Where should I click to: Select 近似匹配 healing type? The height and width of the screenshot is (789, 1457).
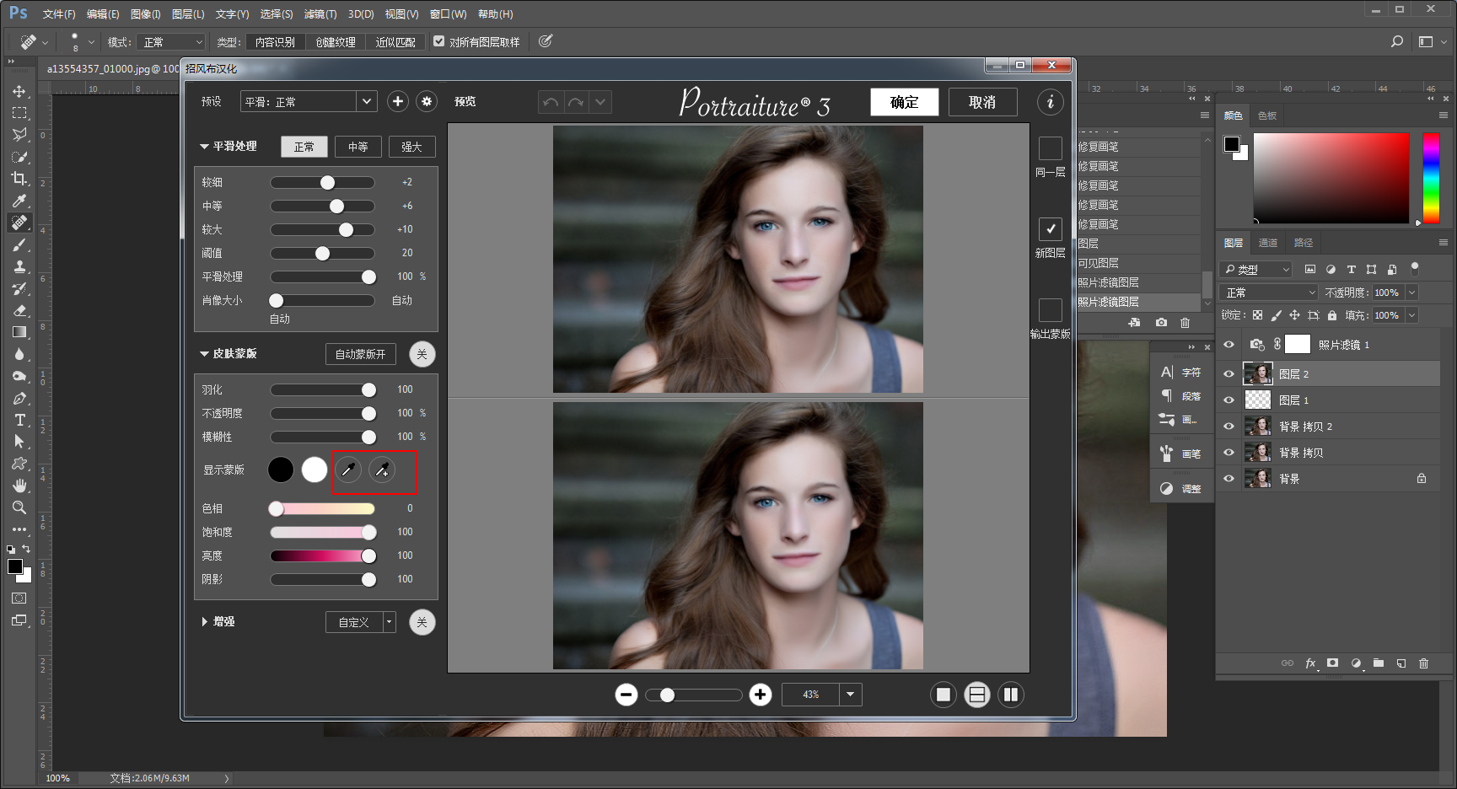395,42
